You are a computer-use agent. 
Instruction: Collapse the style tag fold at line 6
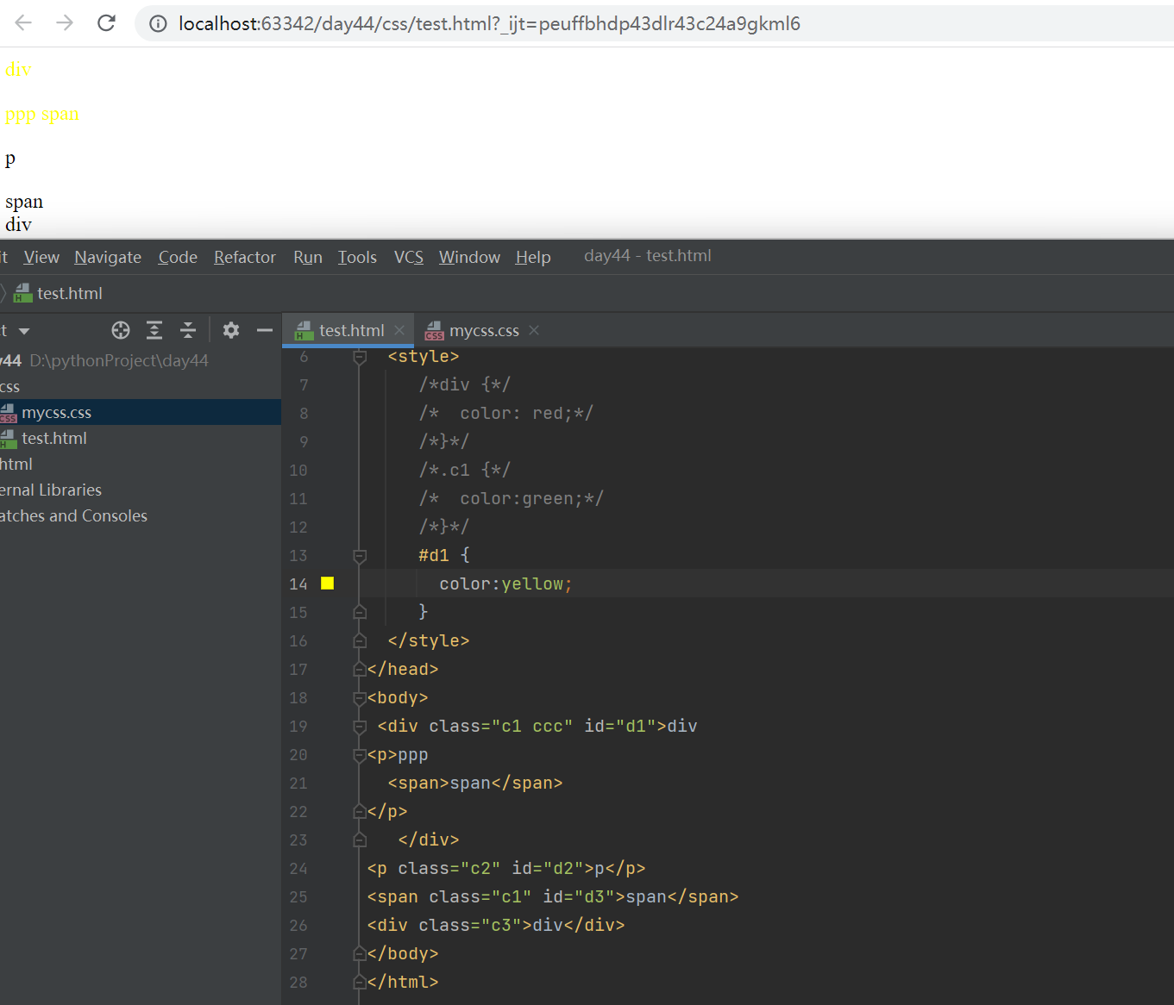[x=361, y=356]
